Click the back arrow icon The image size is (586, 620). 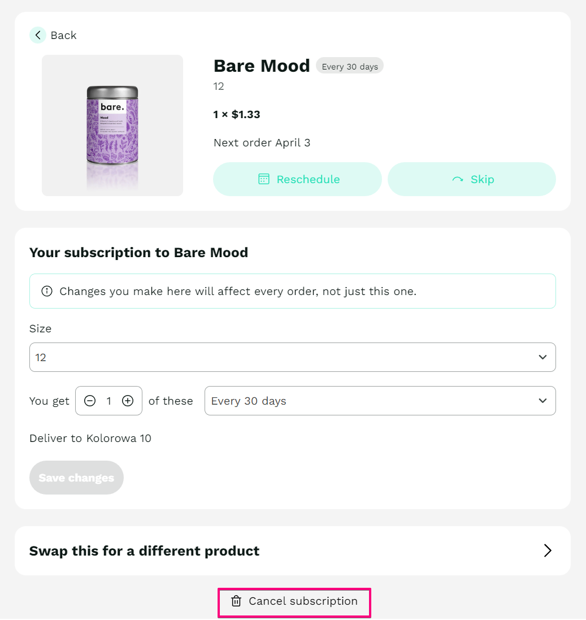click(x=37, y=35)
